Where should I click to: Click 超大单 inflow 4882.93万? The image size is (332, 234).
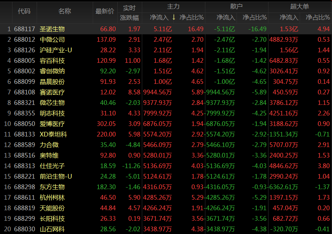[284, 40]
